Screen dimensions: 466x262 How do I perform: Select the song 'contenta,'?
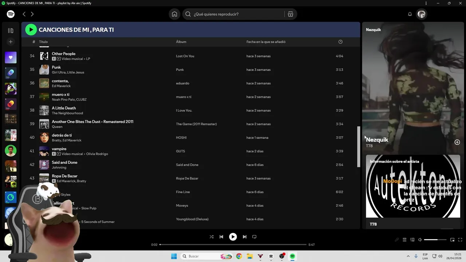[x=60, y=81]
